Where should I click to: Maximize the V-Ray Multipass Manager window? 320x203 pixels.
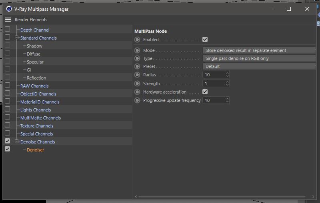[x=289, y=9]
